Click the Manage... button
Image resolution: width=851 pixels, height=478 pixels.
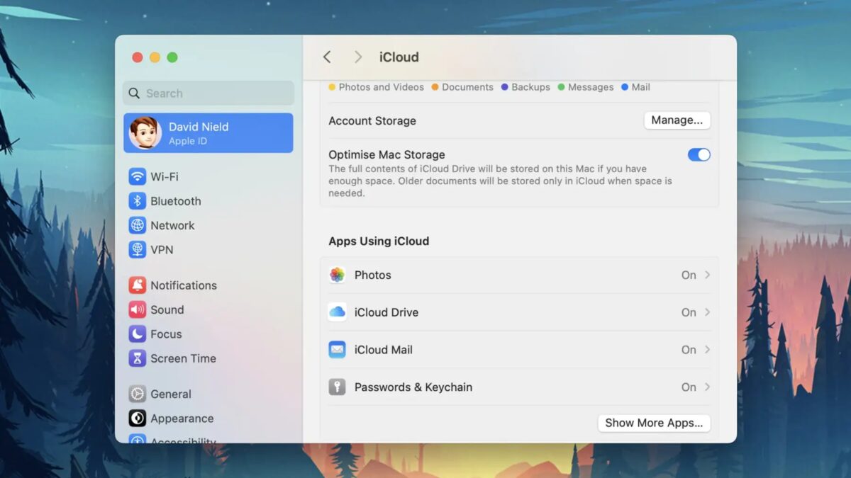tap(677, 120)
